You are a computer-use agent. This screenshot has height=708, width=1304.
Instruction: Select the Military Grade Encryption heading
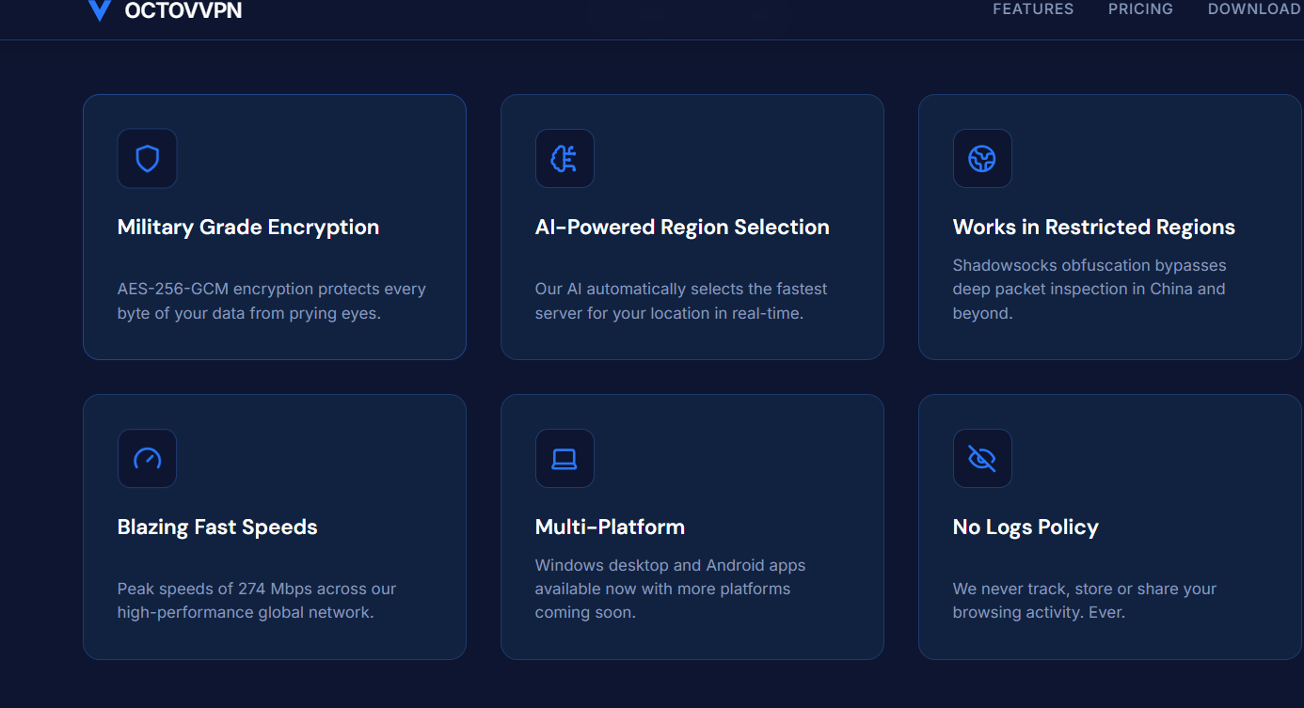(248, 228)
